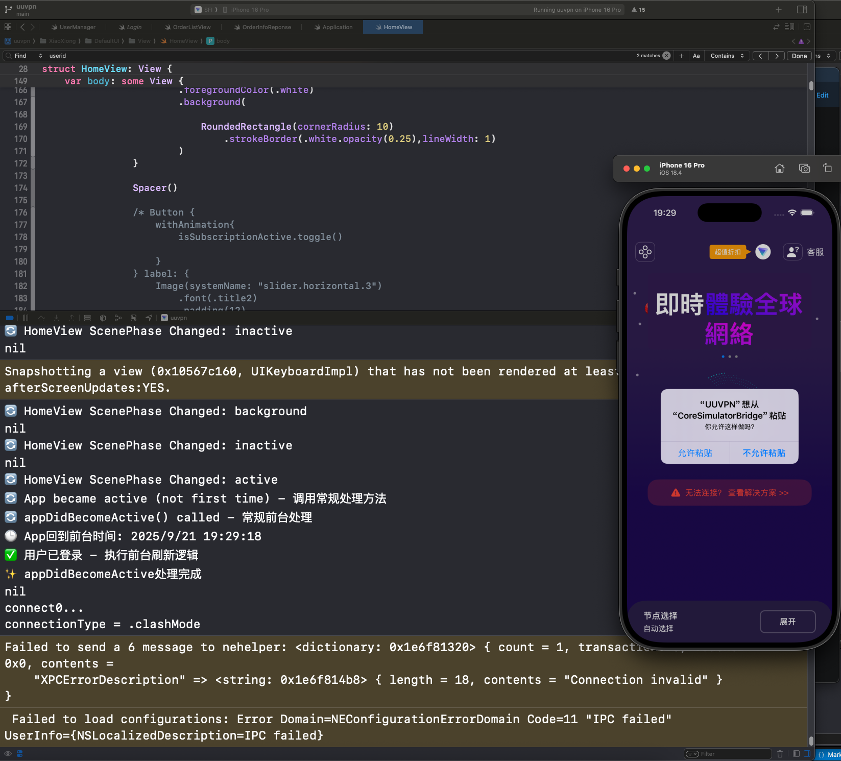This screenshot has width=841, height=761.
Task: Toggle the console quick look eye
Action: click(8, 753)
